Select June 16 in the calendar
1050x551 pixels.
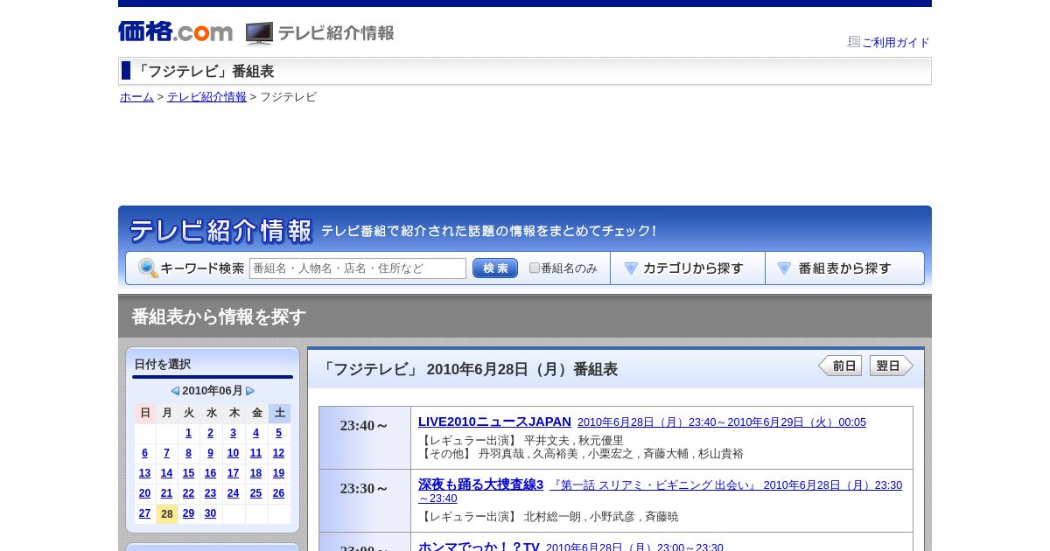point(211,473)
